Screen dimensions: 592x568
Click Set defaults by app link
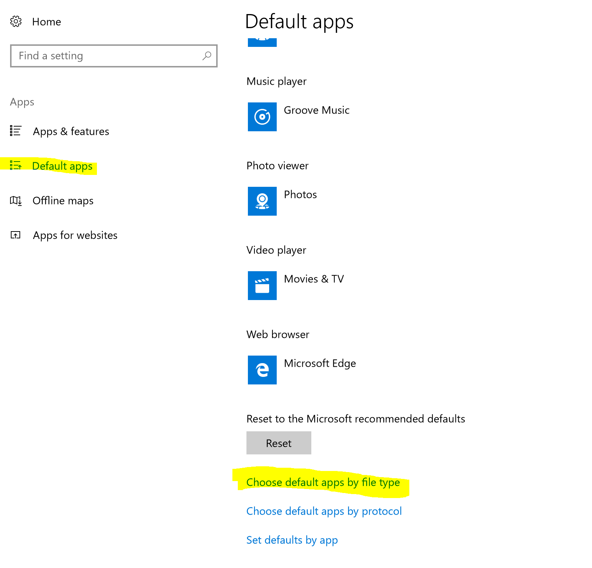(x=292, y=540)
